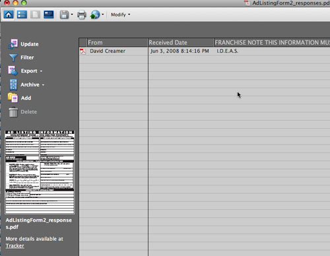This screenshot has width=330, height=256.
Task: Select the blank page view icon
Action: (x=35, y=15)
